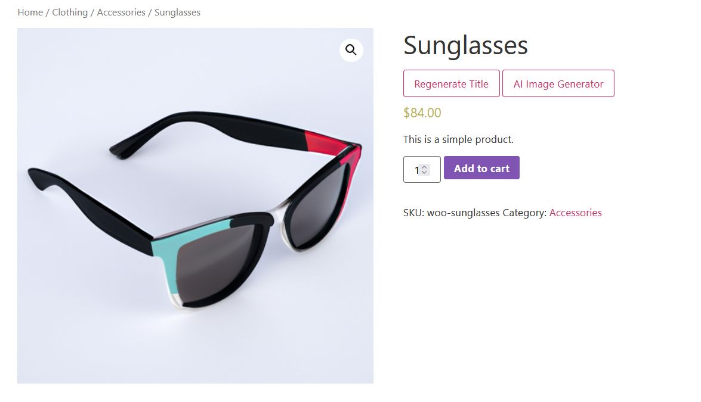Image resolution: width=701 pixels, height=402 pixels.
Task: Open the AI Image Generator
Action: coord(558,84)
